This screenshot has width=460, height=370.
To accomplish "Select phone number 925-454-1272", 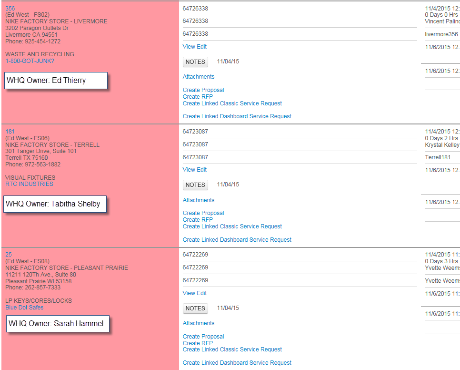I will point(42,41).
